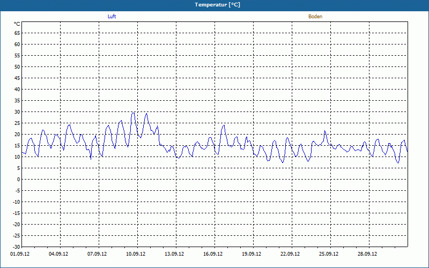Click the 10.09.12 date label

(x=136, y=254)
